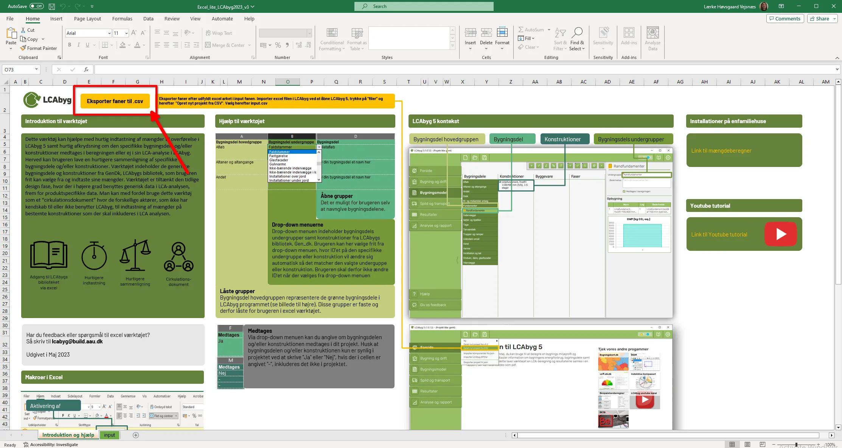This screenshot has height=448, width=842.
Task: Follow the Link til Youtube tutorial link
Action: [x=719, y=235]
